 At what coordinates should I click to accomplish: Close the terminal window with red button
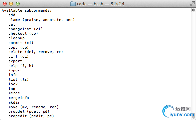pyautogui.click(x=5, y=4)
